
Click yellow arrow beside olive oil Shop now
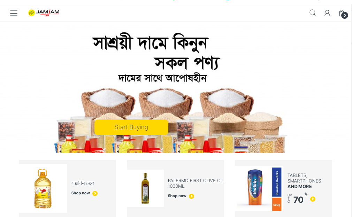click(191, 196)
